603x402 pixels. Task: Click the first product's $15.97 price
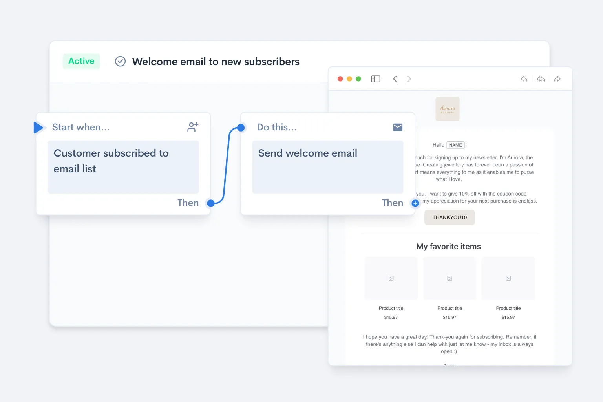pos(391,317)
